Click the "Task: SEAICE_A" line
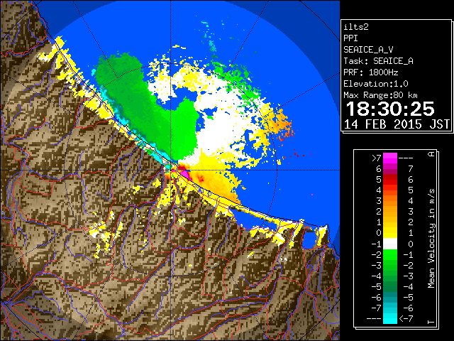The width and height of the screenshot is (454, 341). click(378, 61)
